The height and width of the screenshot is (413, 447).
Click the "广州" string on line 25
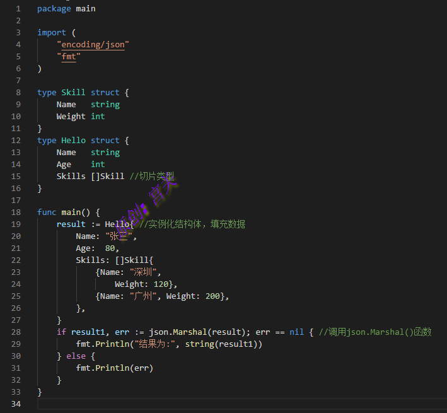146,296
